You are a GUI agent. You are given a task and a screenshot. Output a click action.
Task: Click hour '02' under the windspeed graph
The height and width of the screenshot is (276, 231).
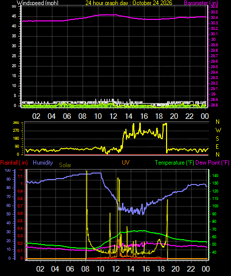(36, 116)
